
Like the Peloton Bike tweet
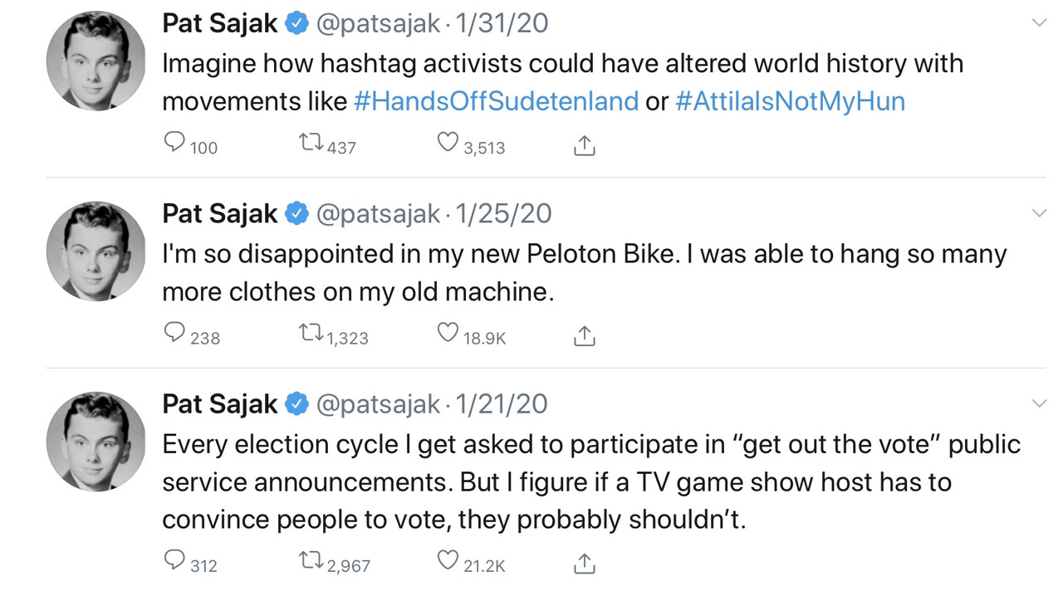coord(448,334)
